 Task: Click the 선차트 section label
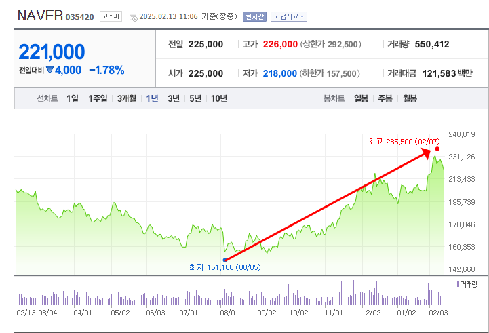(47, 98)
